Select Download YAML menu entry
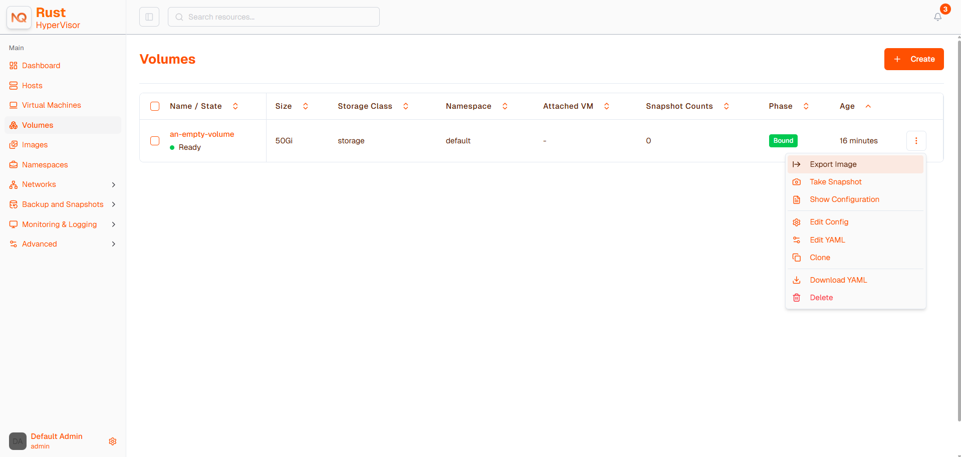961x457 pixels. click(x=856, y=280)
